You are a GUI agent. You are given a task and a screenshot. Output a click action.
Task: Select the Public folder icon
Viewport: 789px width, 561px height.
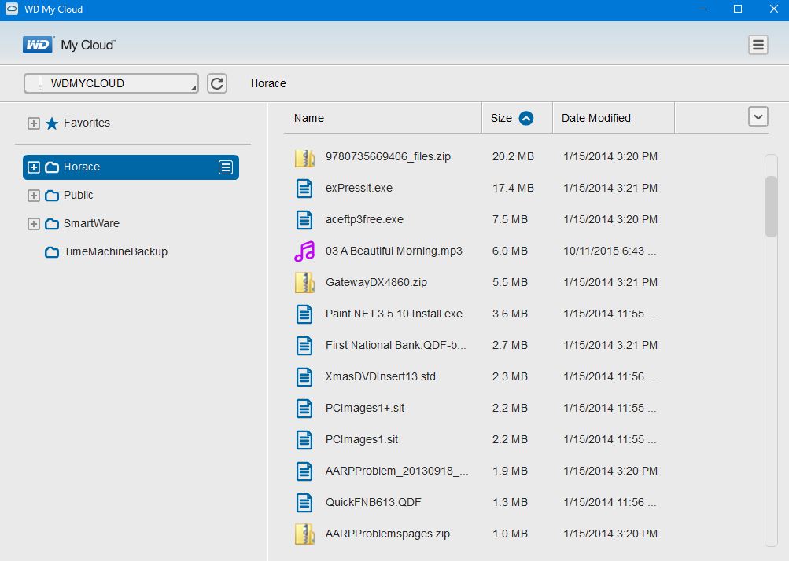coord(52,196)
